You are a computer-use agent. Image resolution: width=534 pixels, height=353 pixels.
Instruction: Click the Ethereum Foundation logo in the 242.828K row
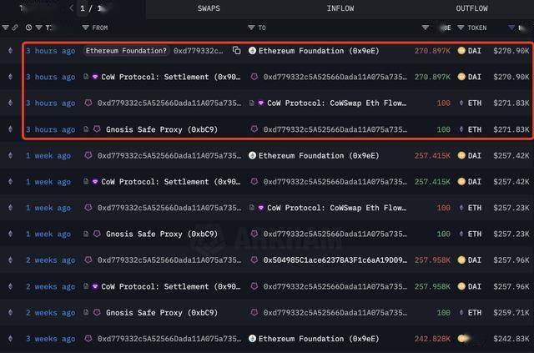tap(252, 339)
